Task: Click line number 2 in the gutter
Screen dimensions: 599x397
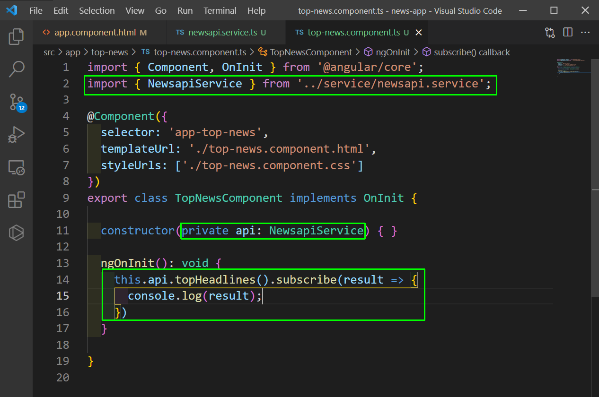Action: click(66, 84)
